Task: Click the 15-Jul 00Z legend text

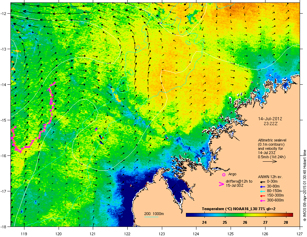Action: pyautogui.click(x=234, y=185)
